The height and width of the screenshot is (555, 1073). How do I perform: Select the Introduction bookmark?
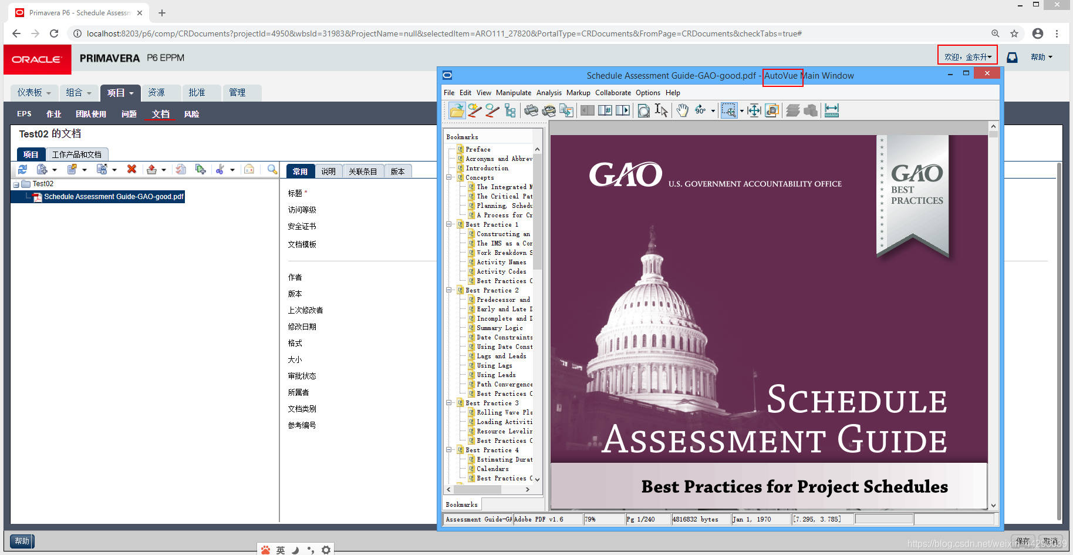pos(487,168)
